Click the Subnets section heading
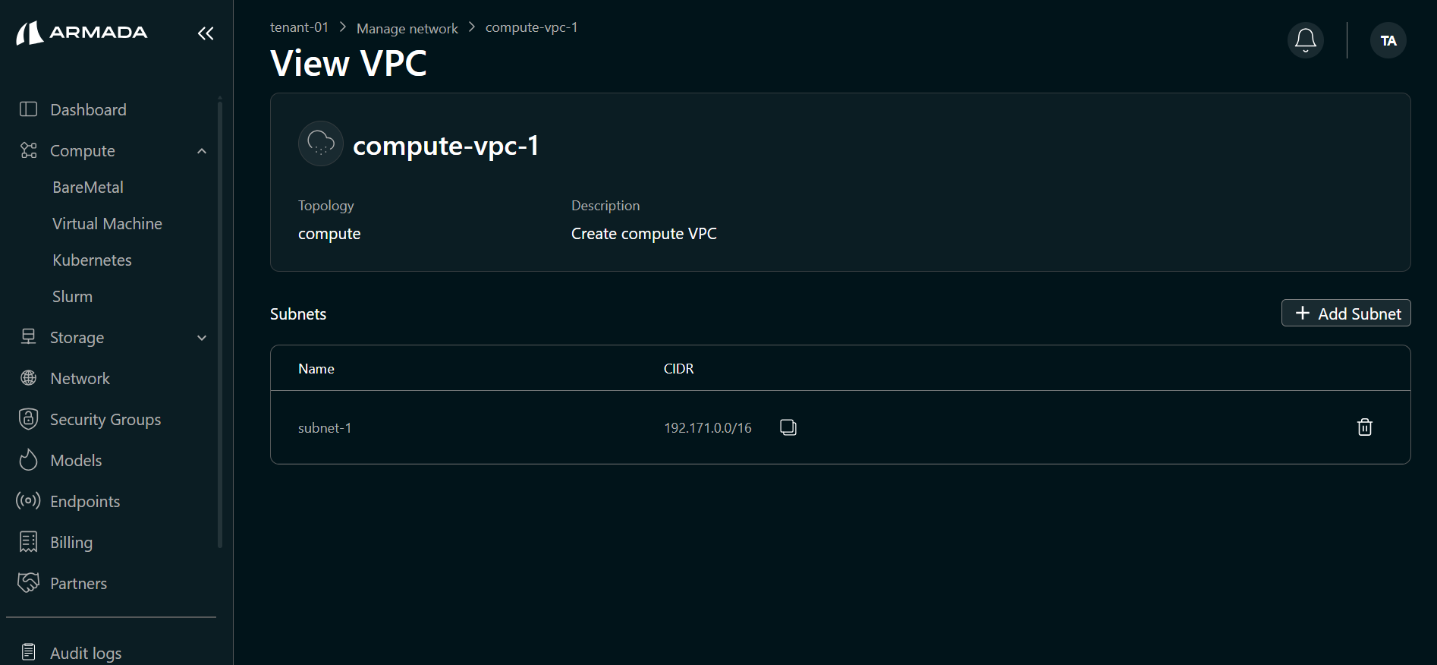Image resolution: width=1437 pixels, height=665 pixels. point(298,314)
